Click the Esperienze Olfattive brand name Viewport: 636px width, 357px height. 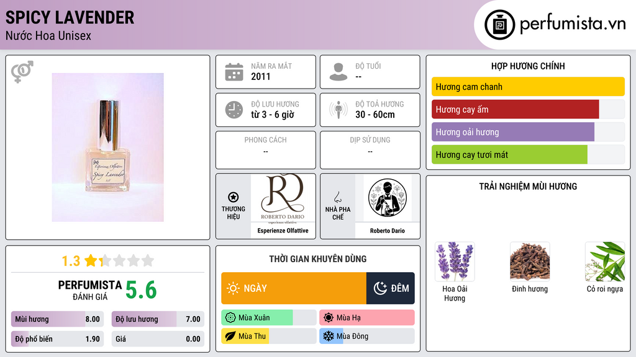(x=283, y=231)
